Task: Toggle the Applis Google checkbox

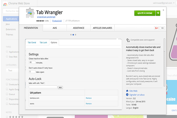Action: click(7, 89)
